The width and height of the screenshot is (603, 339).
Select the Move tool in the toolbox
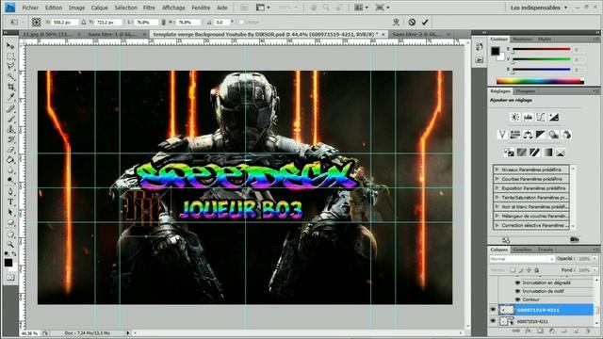click(x=10, y=46)
